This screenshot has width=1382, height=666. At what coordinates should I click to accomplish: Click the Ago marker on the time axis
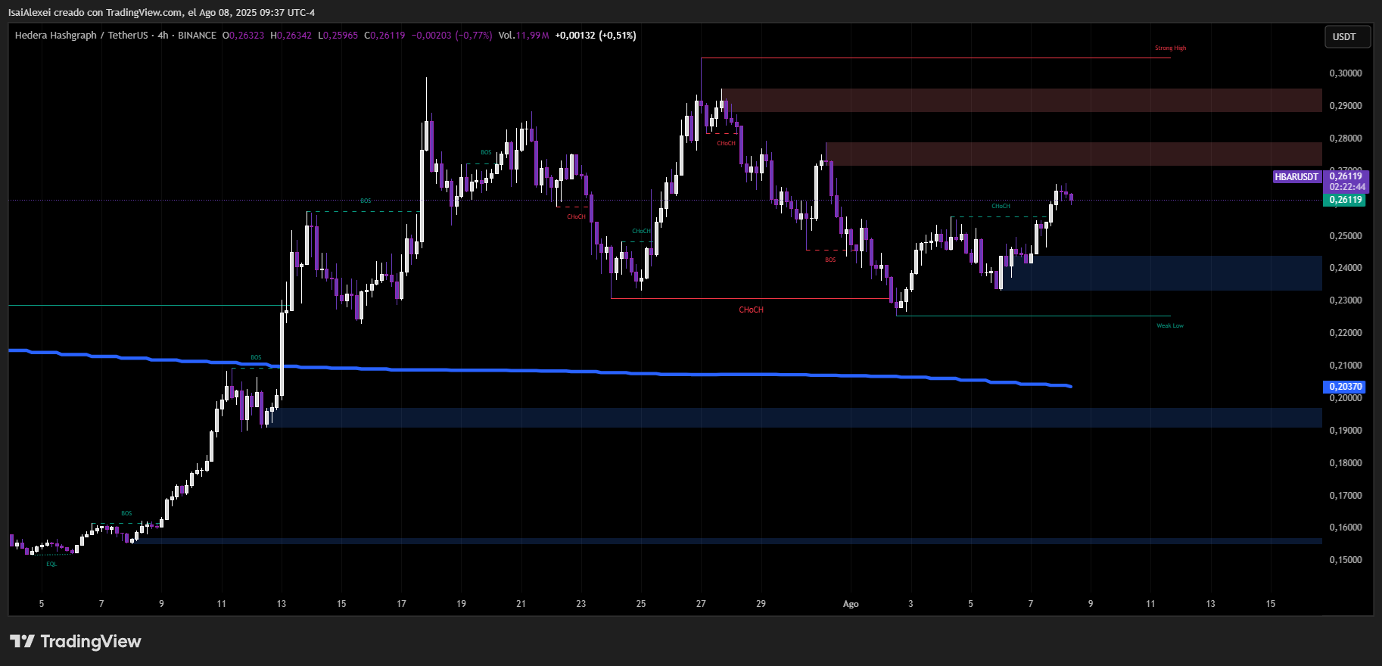point(851,604)
